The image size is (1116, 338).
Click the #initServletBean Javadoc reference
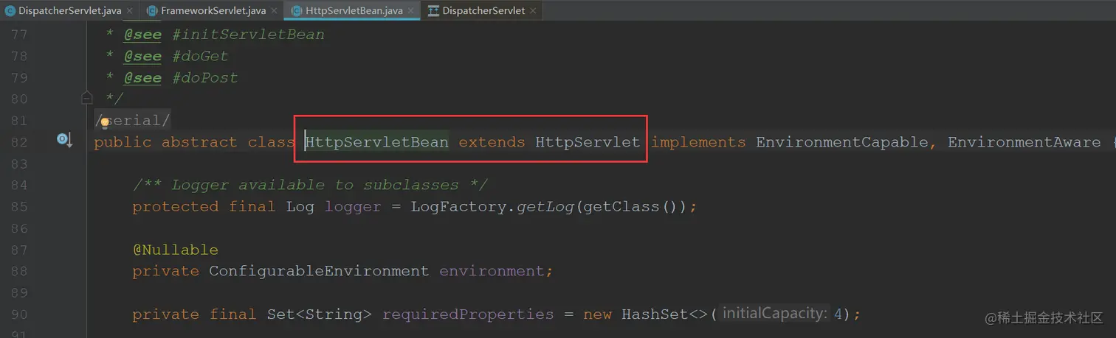[x=248, y=35]
